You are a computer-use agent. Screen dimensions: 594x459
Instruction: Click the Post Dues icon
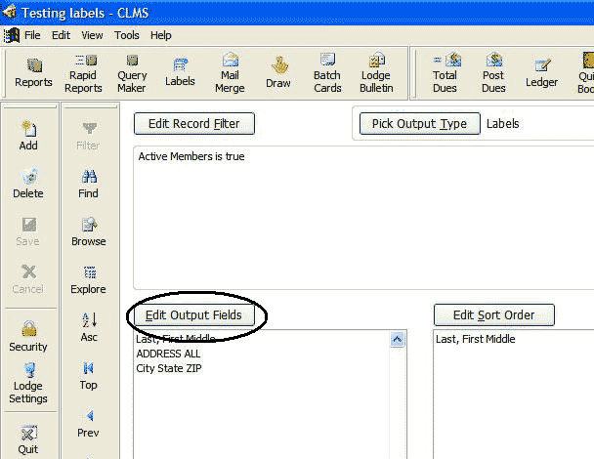click(x=493, y=73)
